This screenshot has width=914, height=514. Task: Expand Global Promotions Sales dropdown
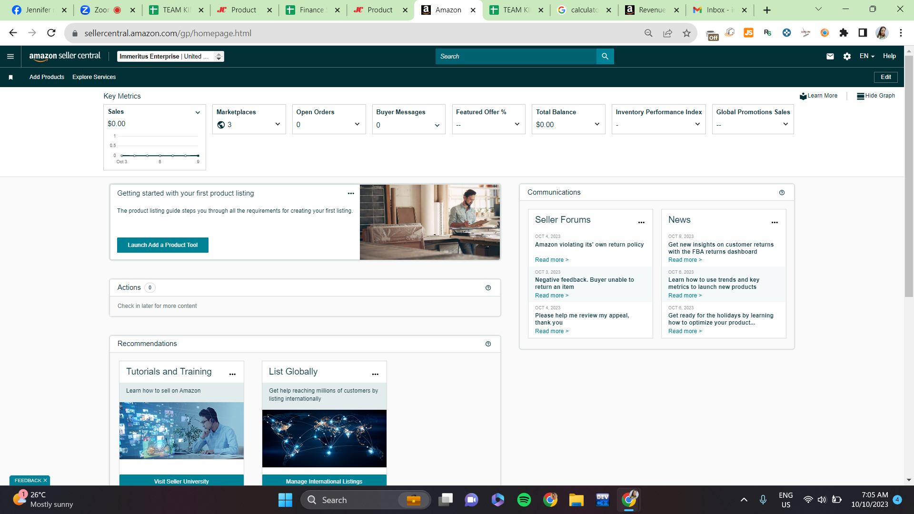[x=785, y=124]
